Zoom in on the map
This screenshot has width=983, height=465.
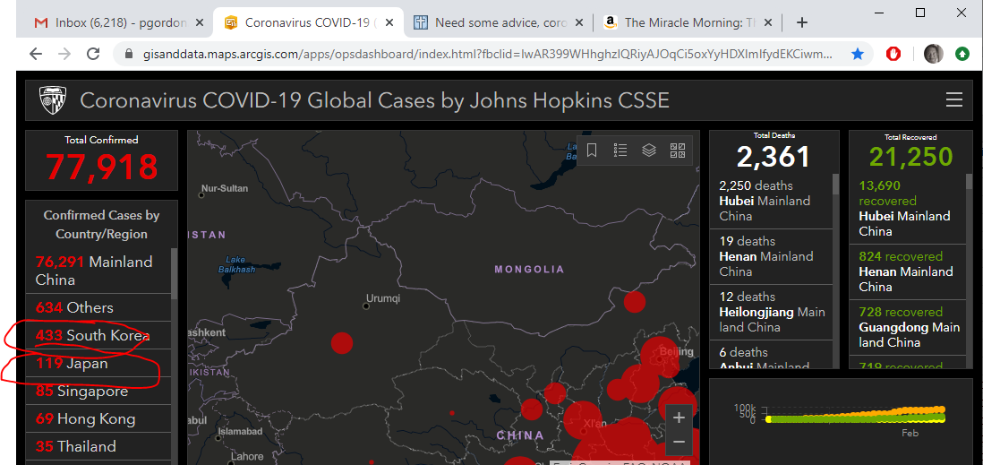point(679,417)
